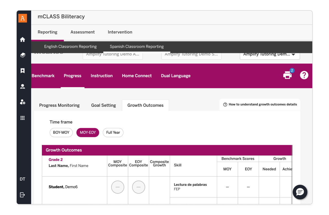Choose Spanish Classroom Reporting
The image size is (329, 215).
(137, 47)
